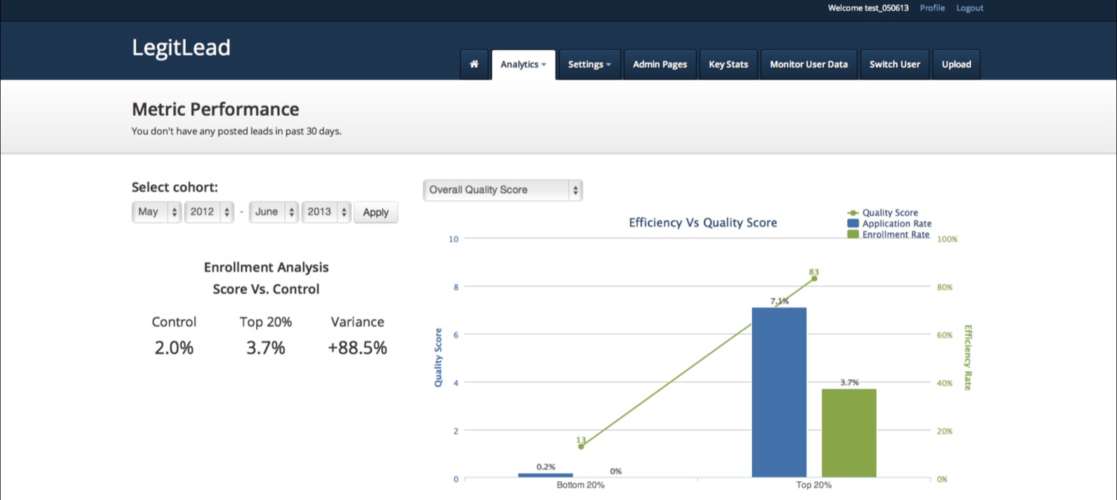Viewport: 1117px width, 500px height.
Task: Click the Efficiency Vs Quality Score title
Action: [703, 222]
